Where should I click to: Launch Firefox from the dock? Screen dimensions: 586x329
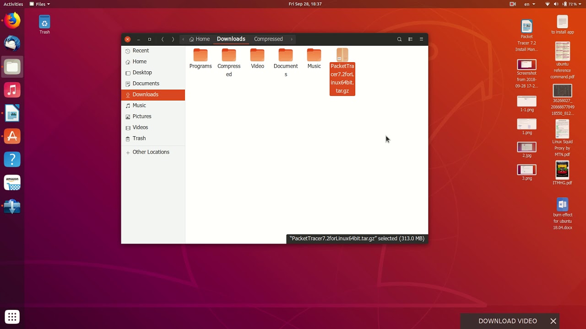tap(12, 21)
